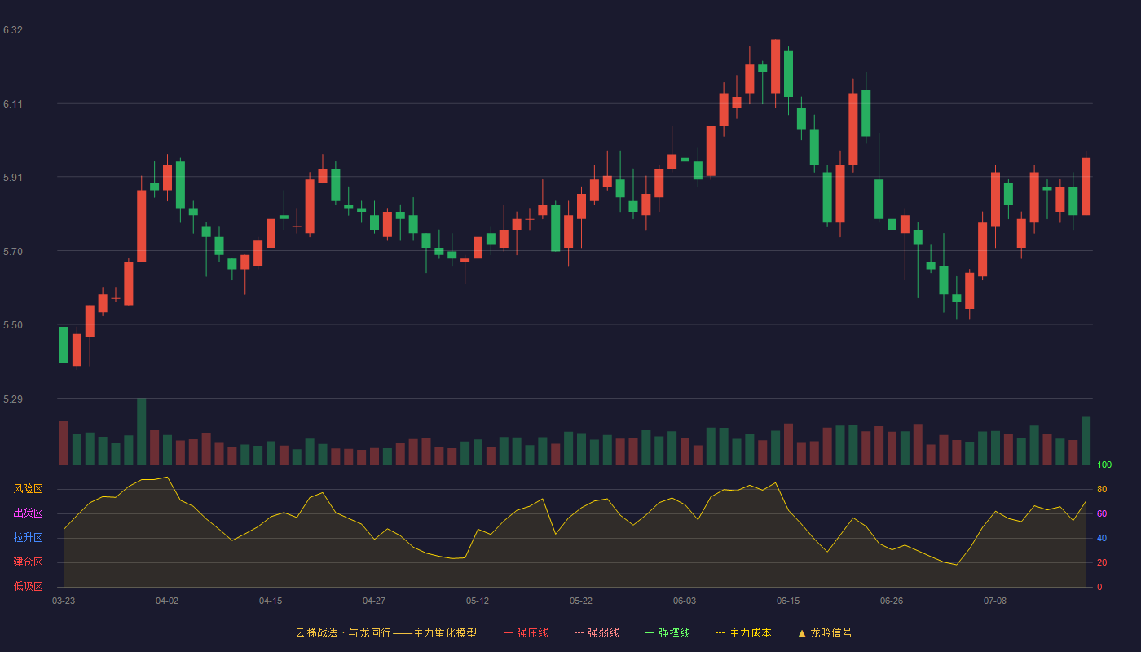The width and height of the screenshot is (1141, 652).
Task: Click the highest red candlestick near 6.32
Action: tap(775, 67)
